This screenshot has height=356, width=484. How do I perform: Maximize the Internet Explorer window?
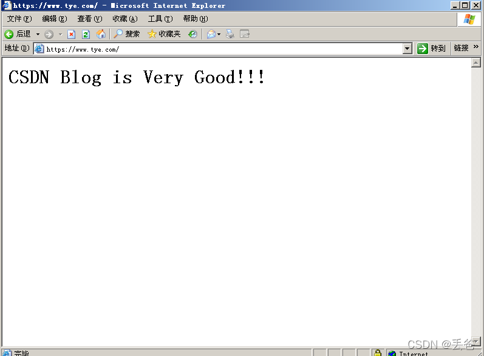pyautogui.click(x=465, y=5)
